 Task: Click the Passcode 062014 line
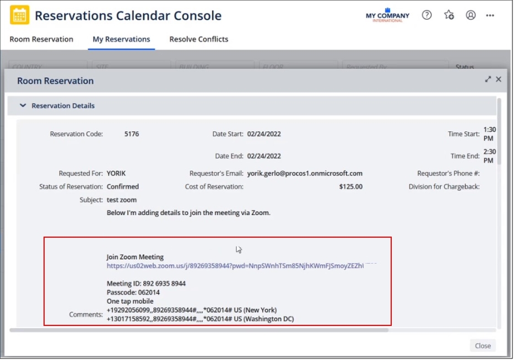tap(133, 292)
